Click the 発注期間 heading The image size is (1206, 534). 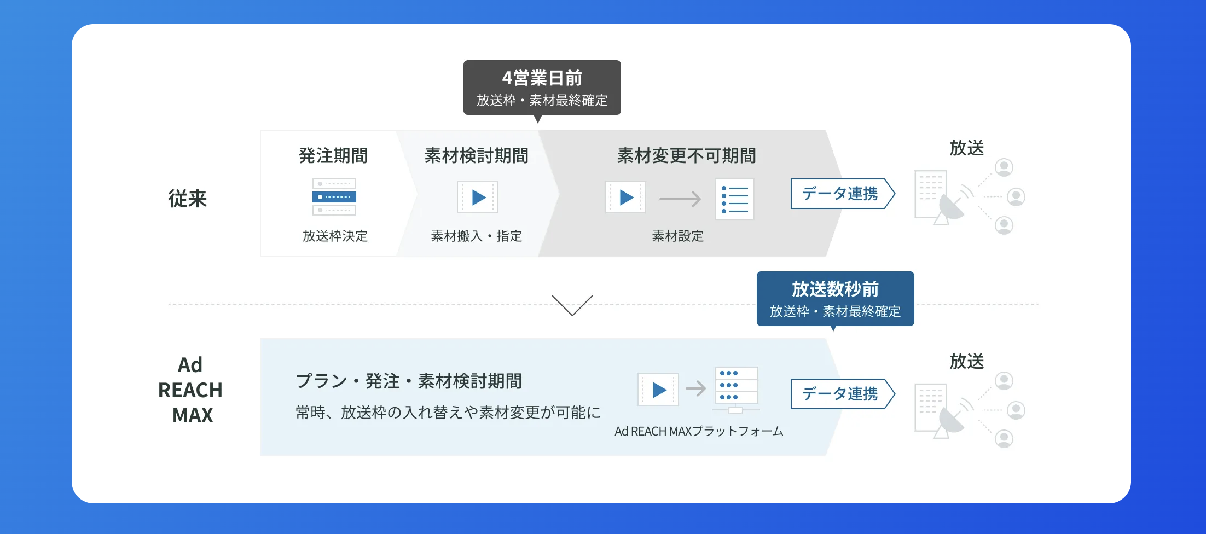point(333,156)
